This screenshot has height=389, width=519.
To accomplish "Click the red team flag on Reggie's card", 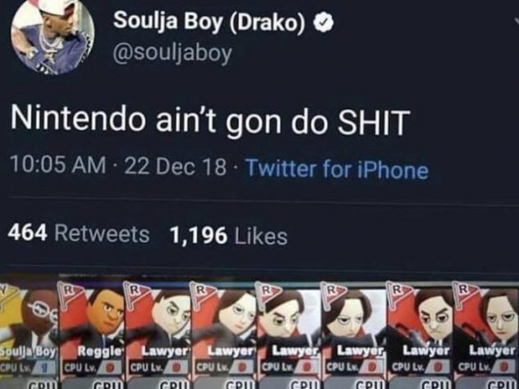I will (x=71, y=294).
